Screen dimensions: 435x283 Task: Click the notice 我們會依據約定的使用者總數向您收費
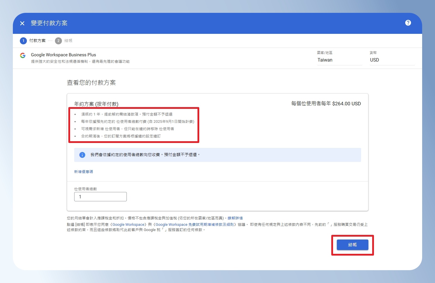pyautogui.click(x=145, y=155)
